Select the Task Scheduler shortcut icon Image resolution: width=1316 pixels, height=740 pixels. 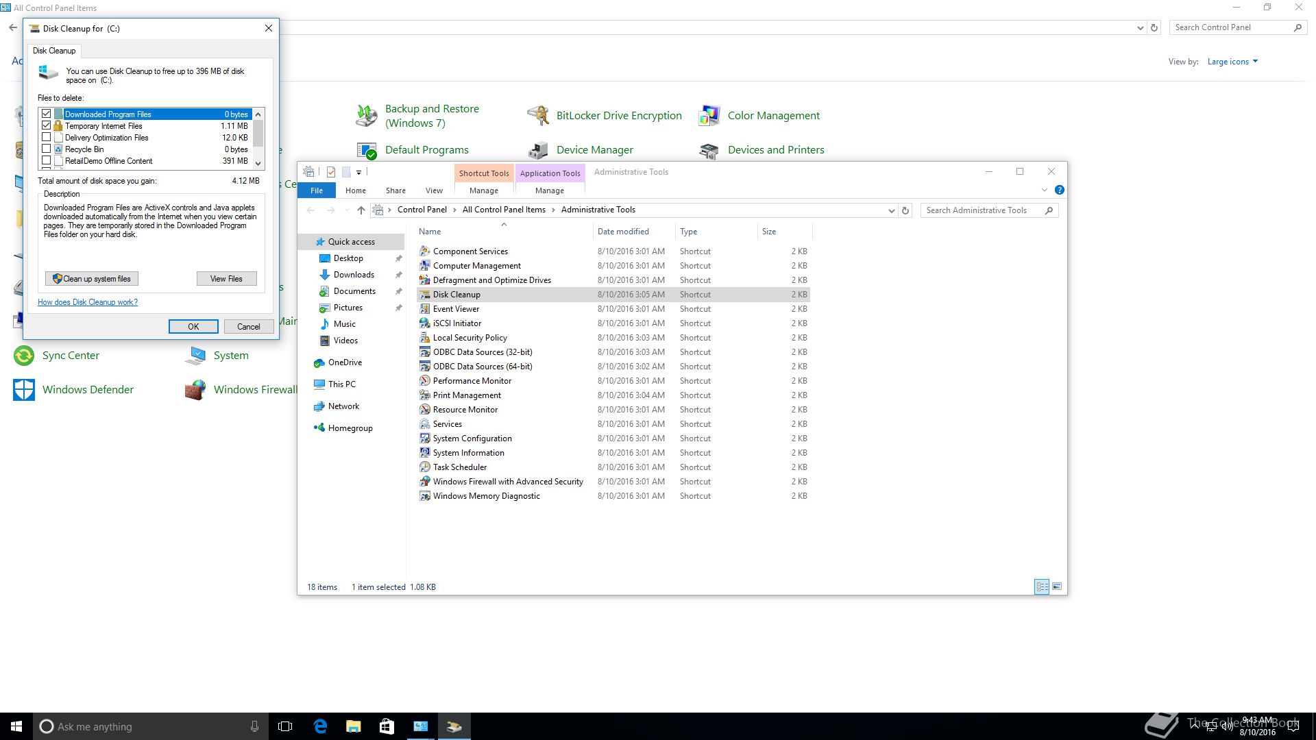click(x=424, y=467)
